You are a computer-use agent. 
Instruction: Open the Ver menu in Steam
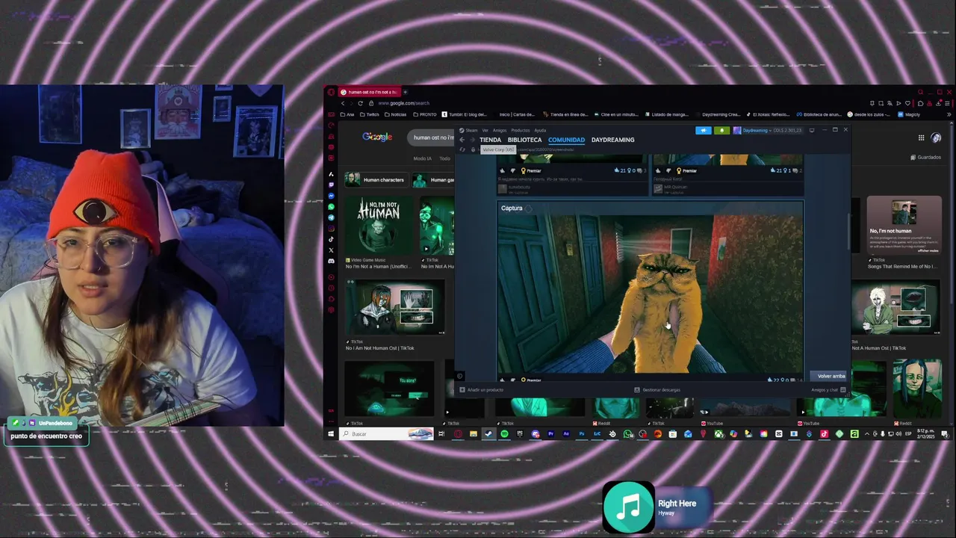coord(485,130)
